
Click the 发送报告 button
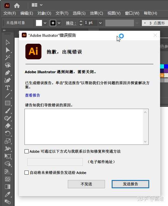(x=130, y=184)
